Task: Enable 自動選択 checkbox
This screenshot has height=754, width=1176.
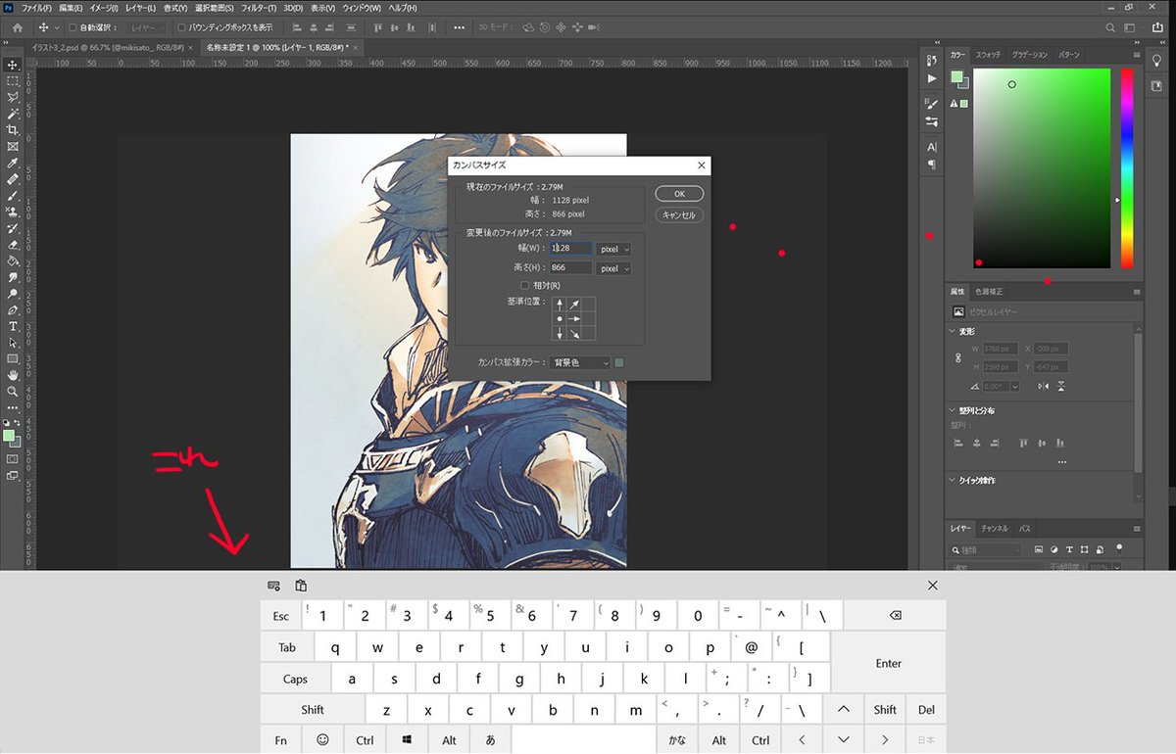Action: pos(73,27)
